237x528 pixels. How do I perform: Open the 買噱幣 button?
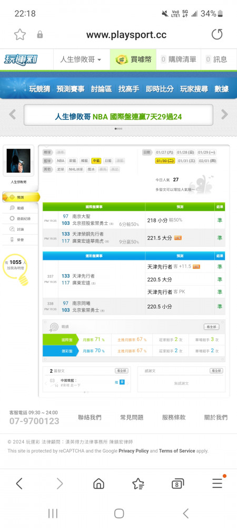pyautogui.click(x=133, y=60)
